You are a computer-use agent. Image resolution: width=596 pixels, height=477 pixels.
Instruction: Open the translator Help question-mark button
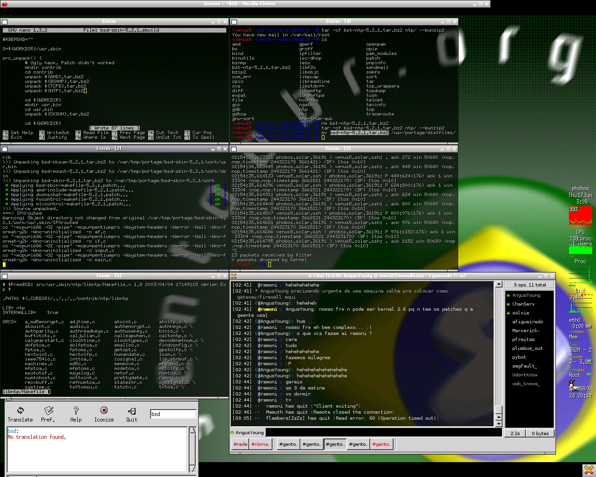[x=76, y=414]
